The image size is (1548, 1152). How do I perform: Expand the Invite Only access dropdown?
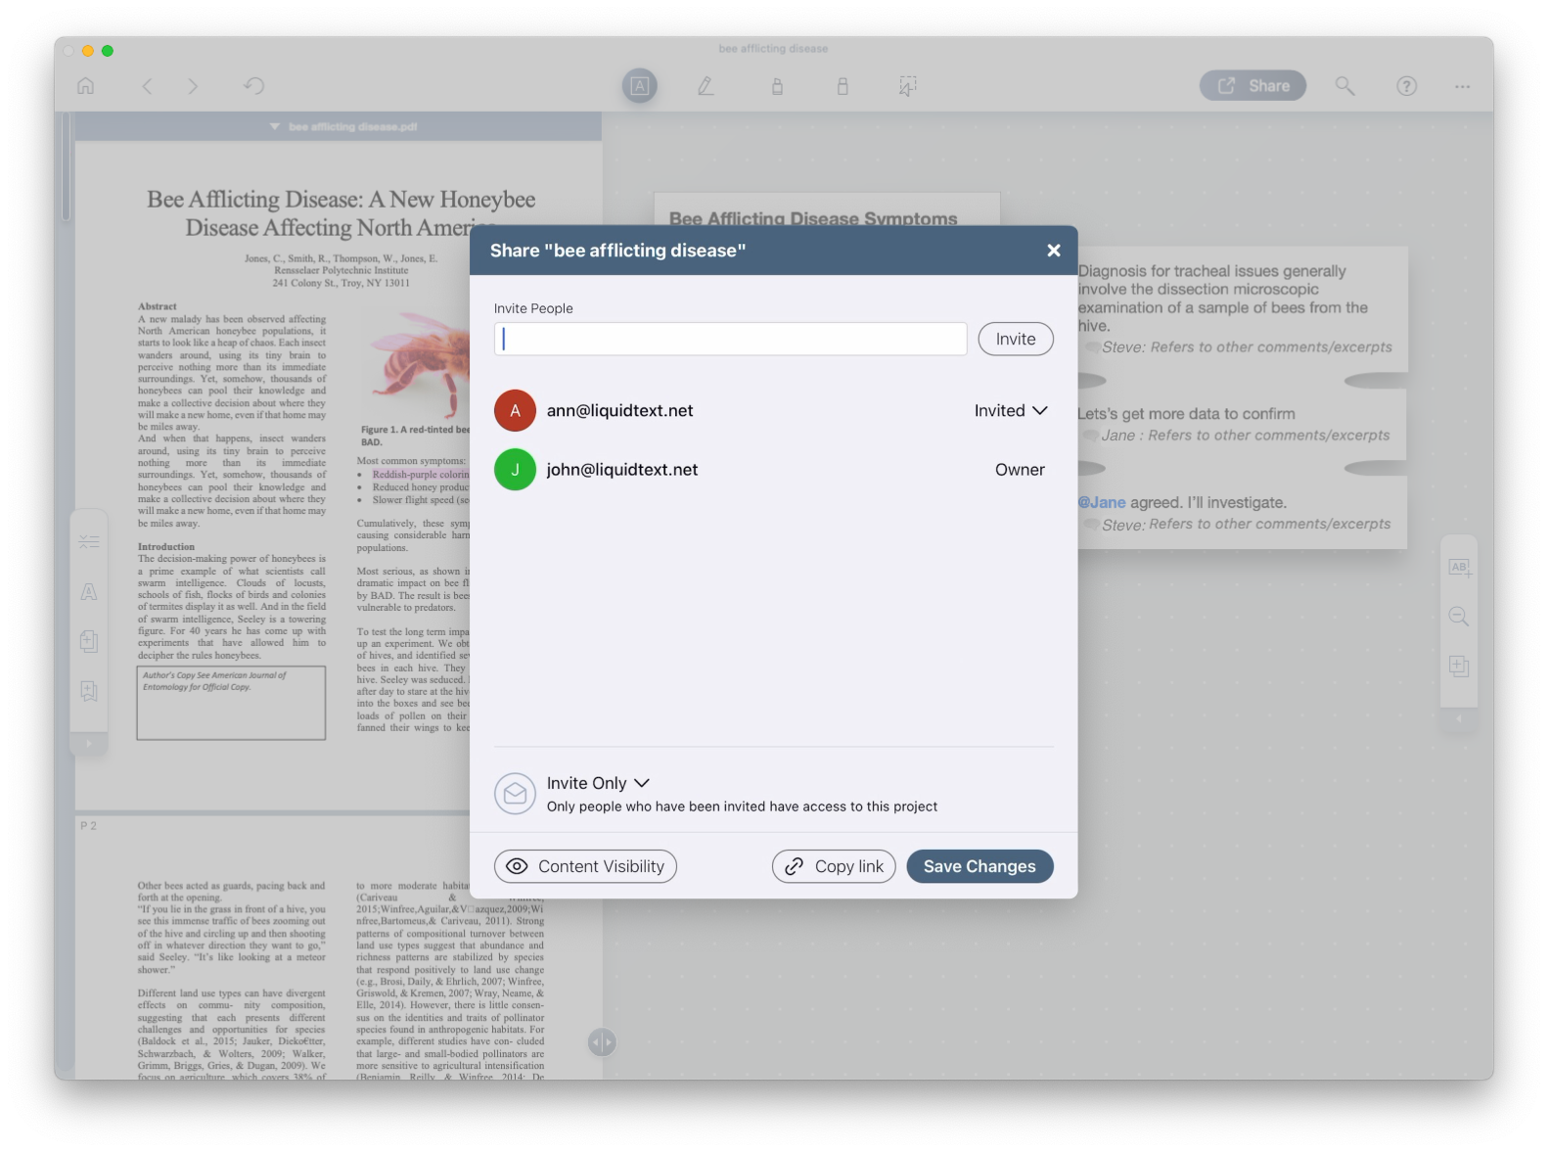[x=598, y=783]
